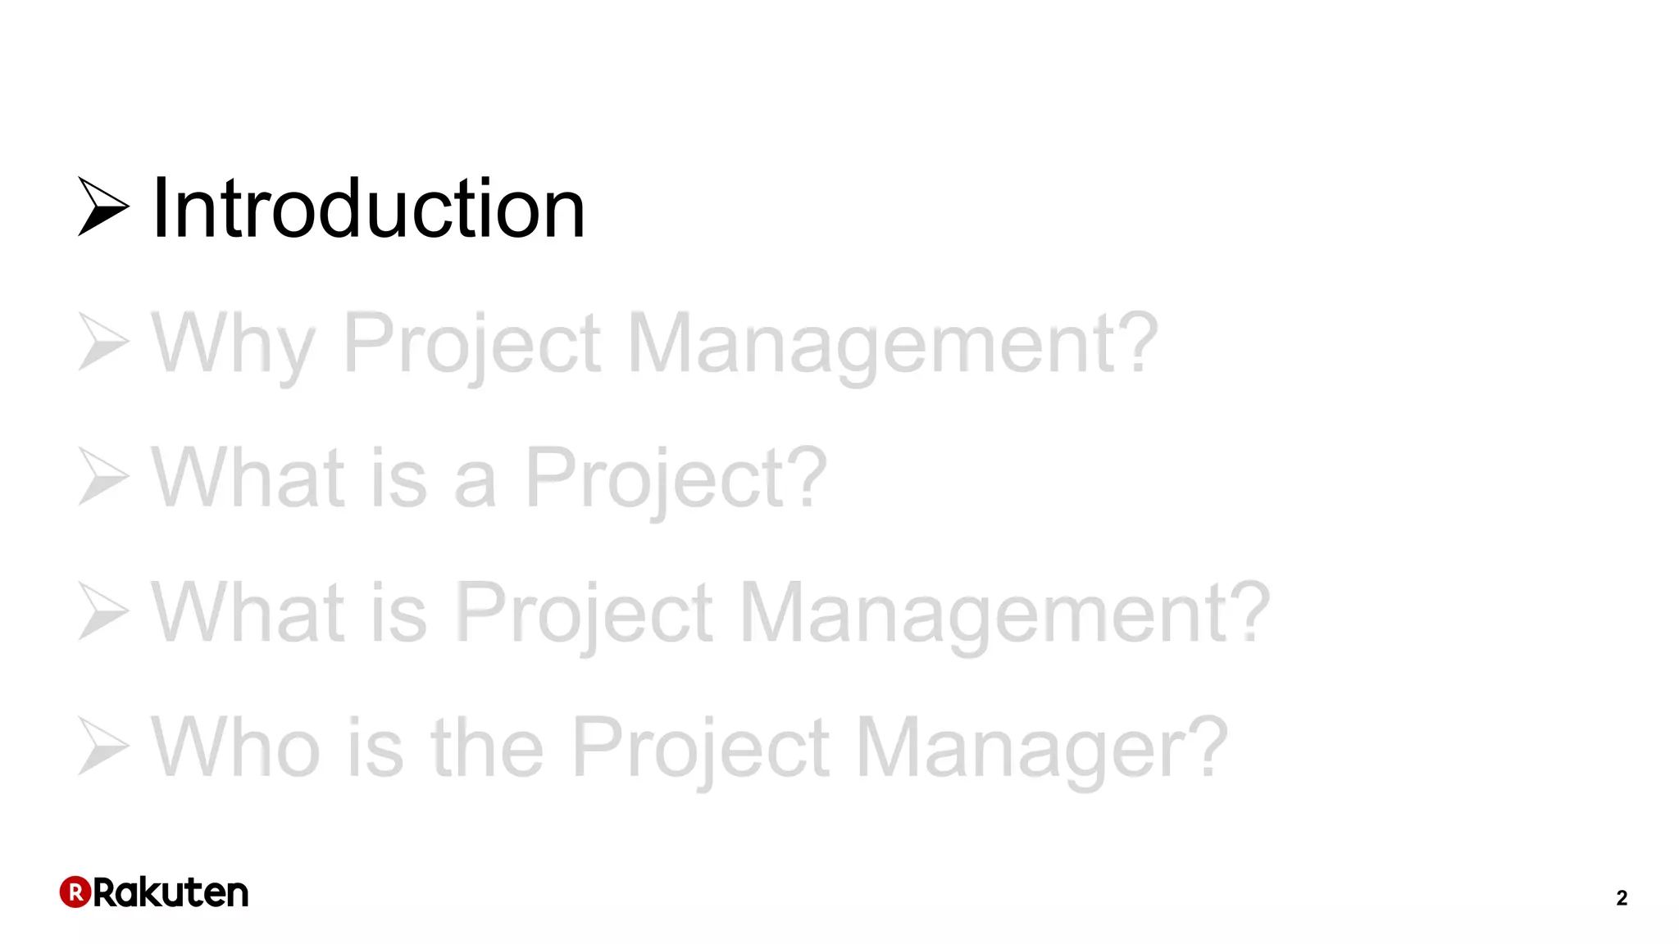The image size is (1679, 944).
Task: Click the Rakuten wordmark text in footer
Action: point(171,892)
